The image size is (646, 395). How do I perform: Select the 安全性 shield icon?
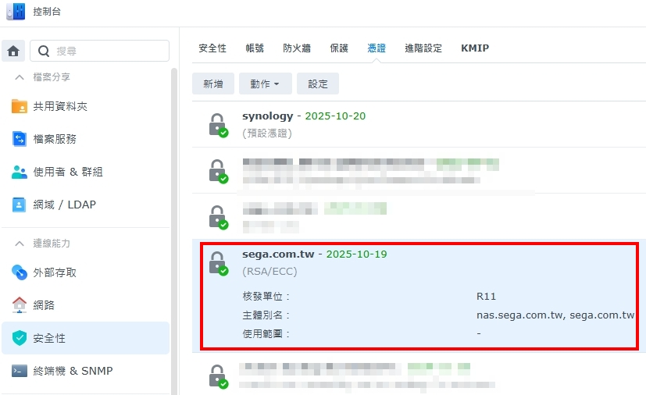20,338
